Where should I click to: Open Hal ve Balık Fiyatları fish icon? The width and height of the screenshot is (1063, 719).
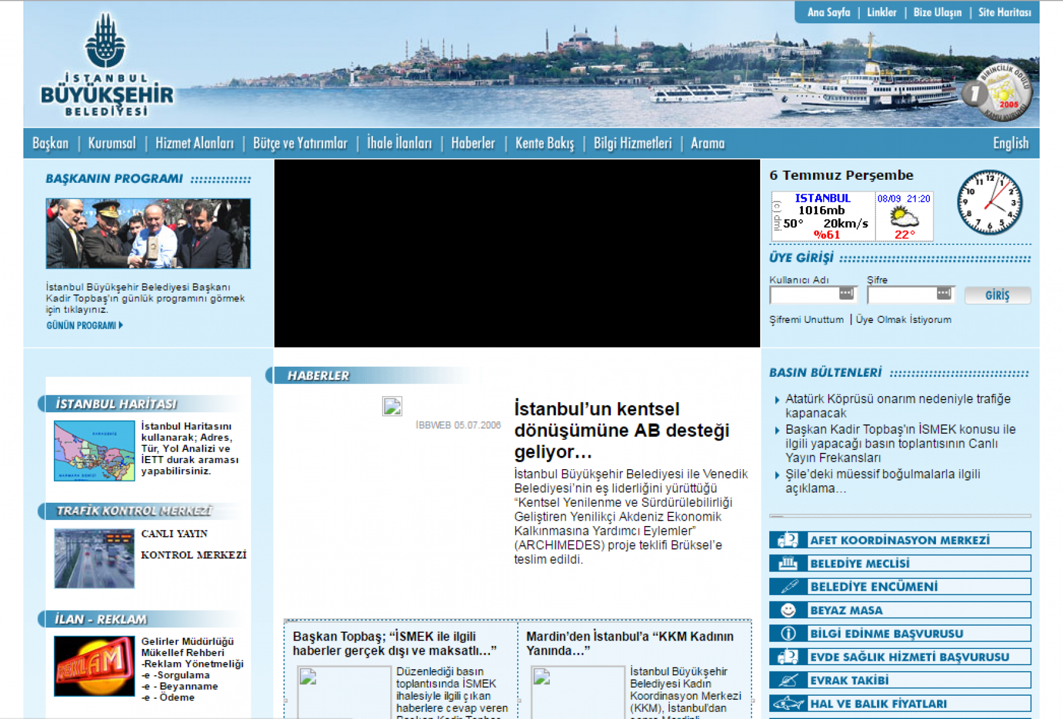[788, 703]
